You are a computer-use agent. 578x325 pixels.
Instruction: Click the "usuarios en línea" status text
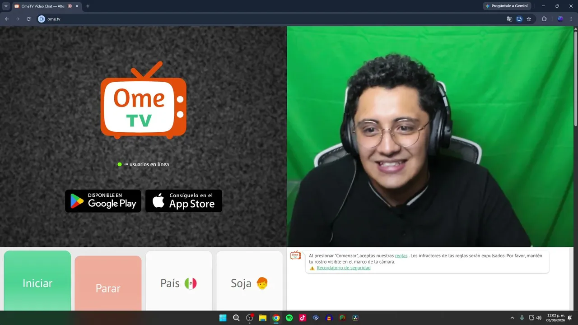(x=146, y=164)
